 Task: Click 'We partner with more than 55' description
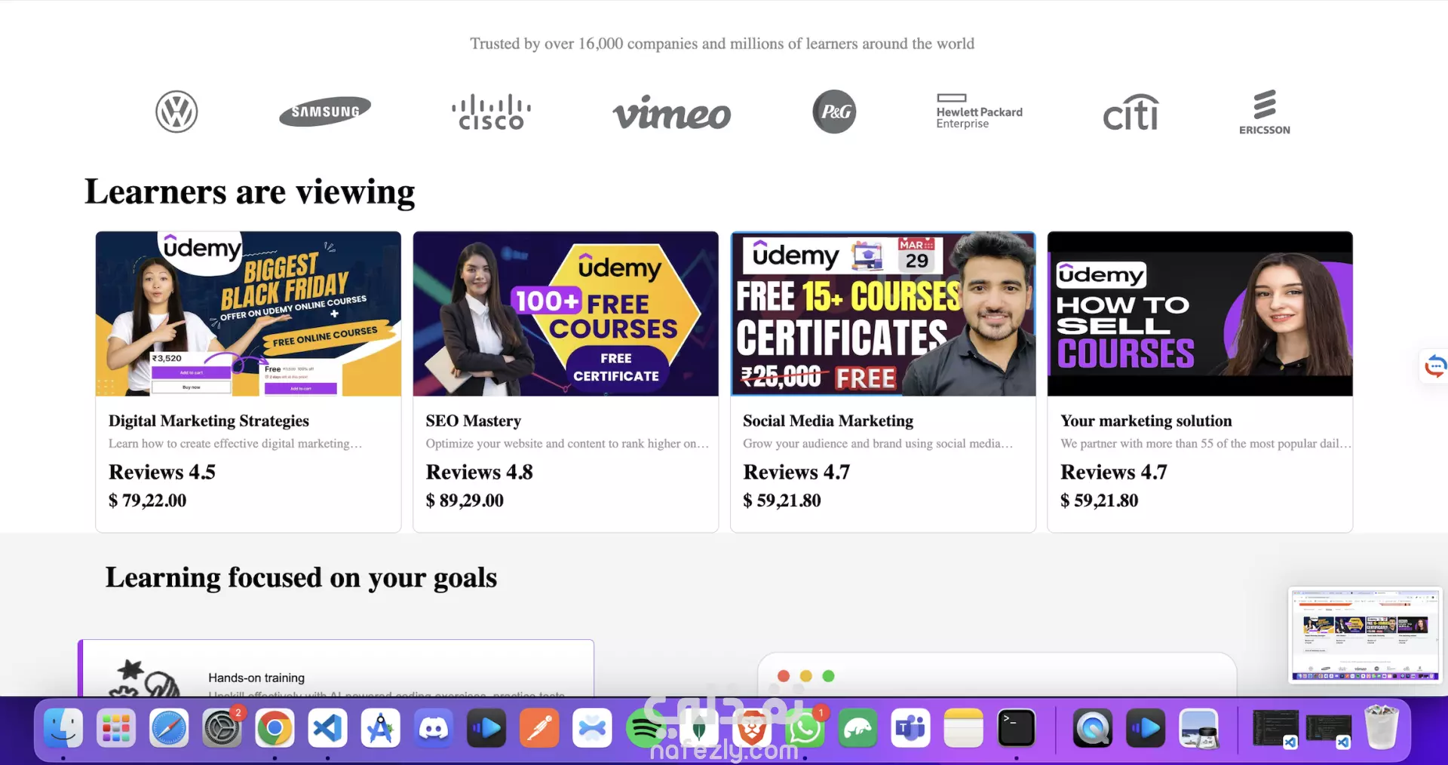1205,444
